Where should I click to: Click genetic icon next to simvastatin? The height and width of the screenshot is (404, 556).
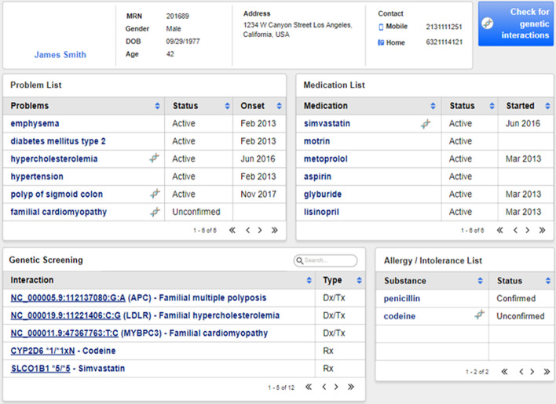(x=426, y=124)
